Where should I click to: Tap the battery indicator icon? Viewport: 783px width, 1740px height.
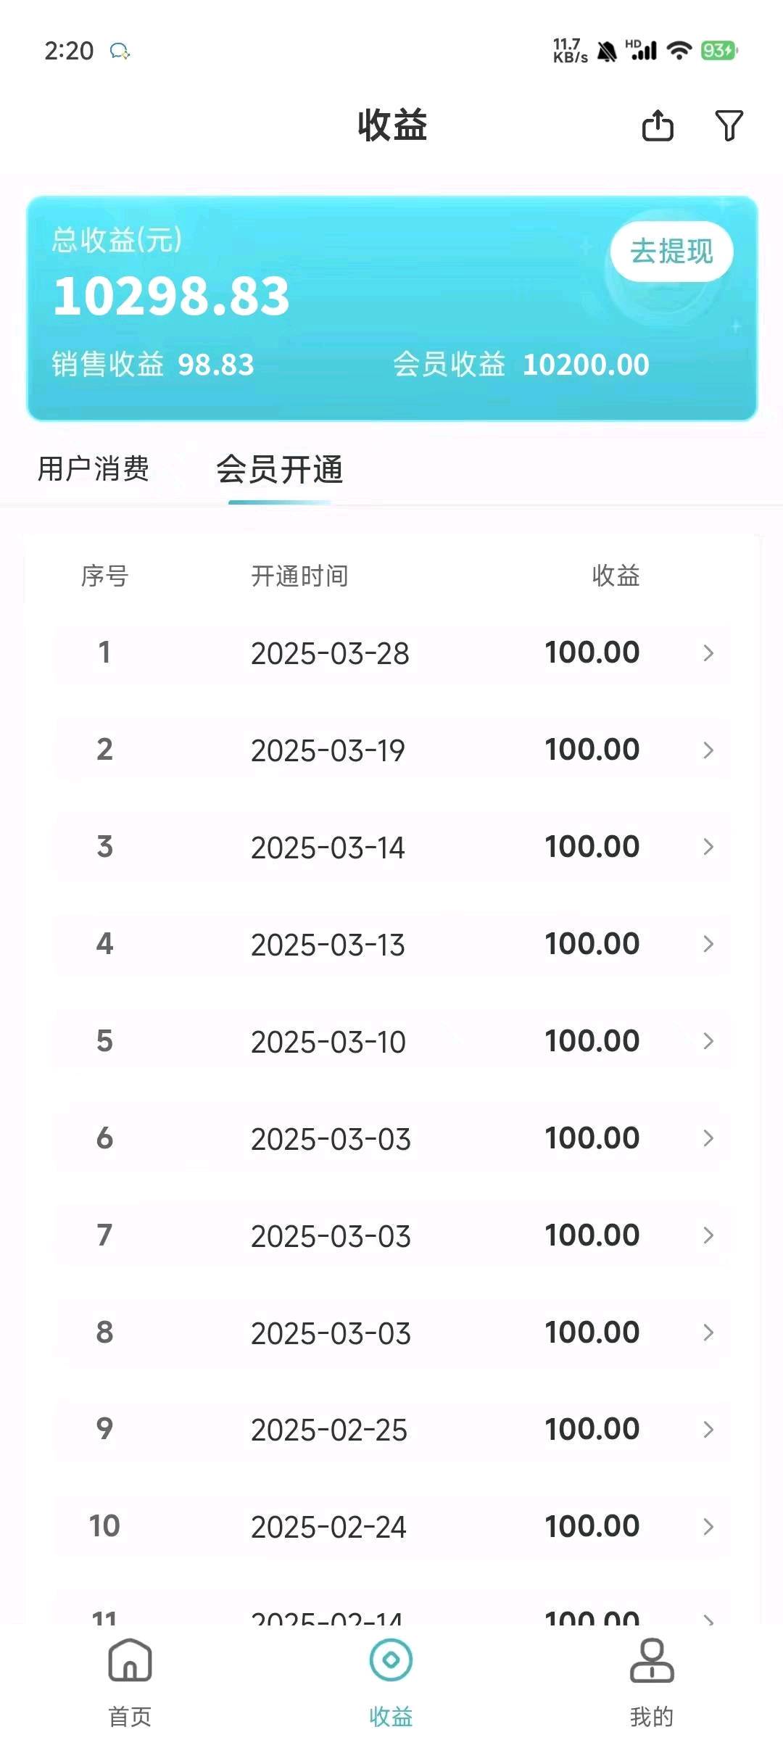(718, 51)
